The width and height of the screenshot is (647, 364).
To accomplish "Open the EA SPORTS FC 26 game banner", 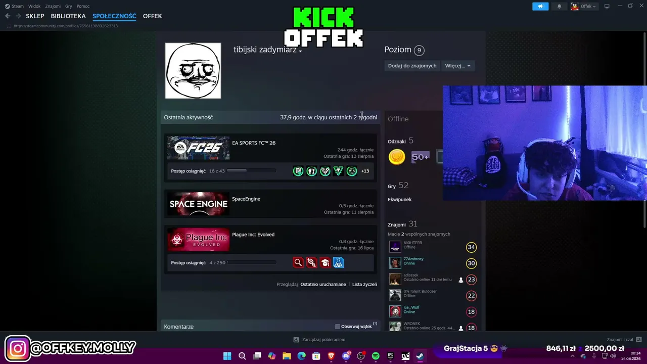I will click(199, 148).
